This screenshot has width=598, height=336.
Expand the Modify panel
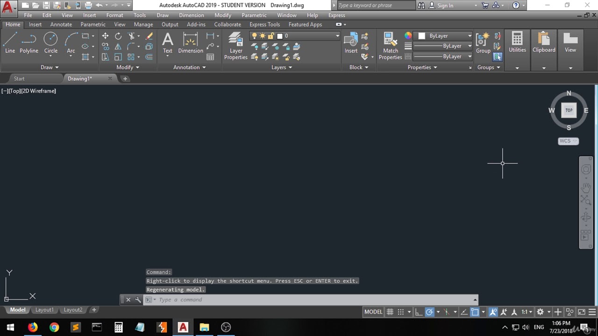pyautogui.click(x=128, y=67)
